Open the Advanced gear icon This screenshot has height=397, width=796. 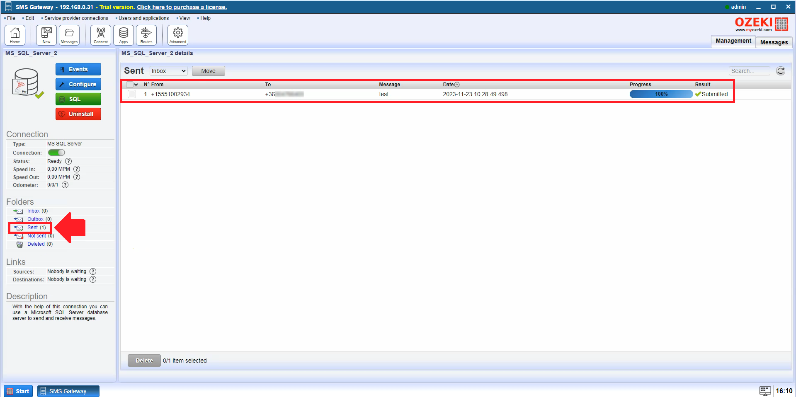[x=178, y=35]
